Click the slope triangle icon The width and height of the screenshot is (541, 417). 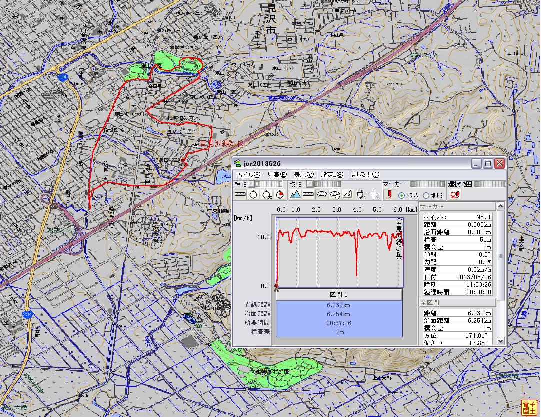click(x=347, y=195)
